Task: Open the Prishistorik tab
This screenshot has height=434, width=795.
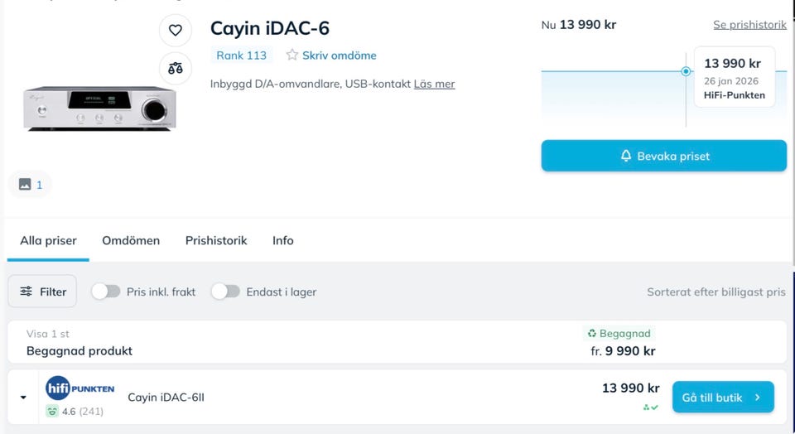Action: (216, 240)
